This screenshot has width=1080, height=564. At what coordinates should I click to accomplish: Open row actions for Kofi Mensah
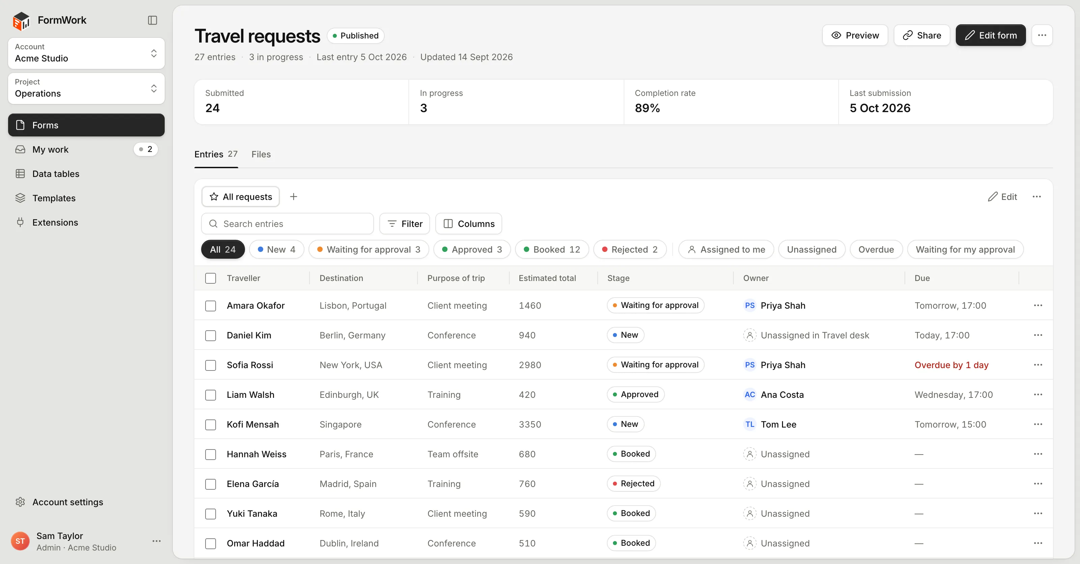tap(1038, 425)
